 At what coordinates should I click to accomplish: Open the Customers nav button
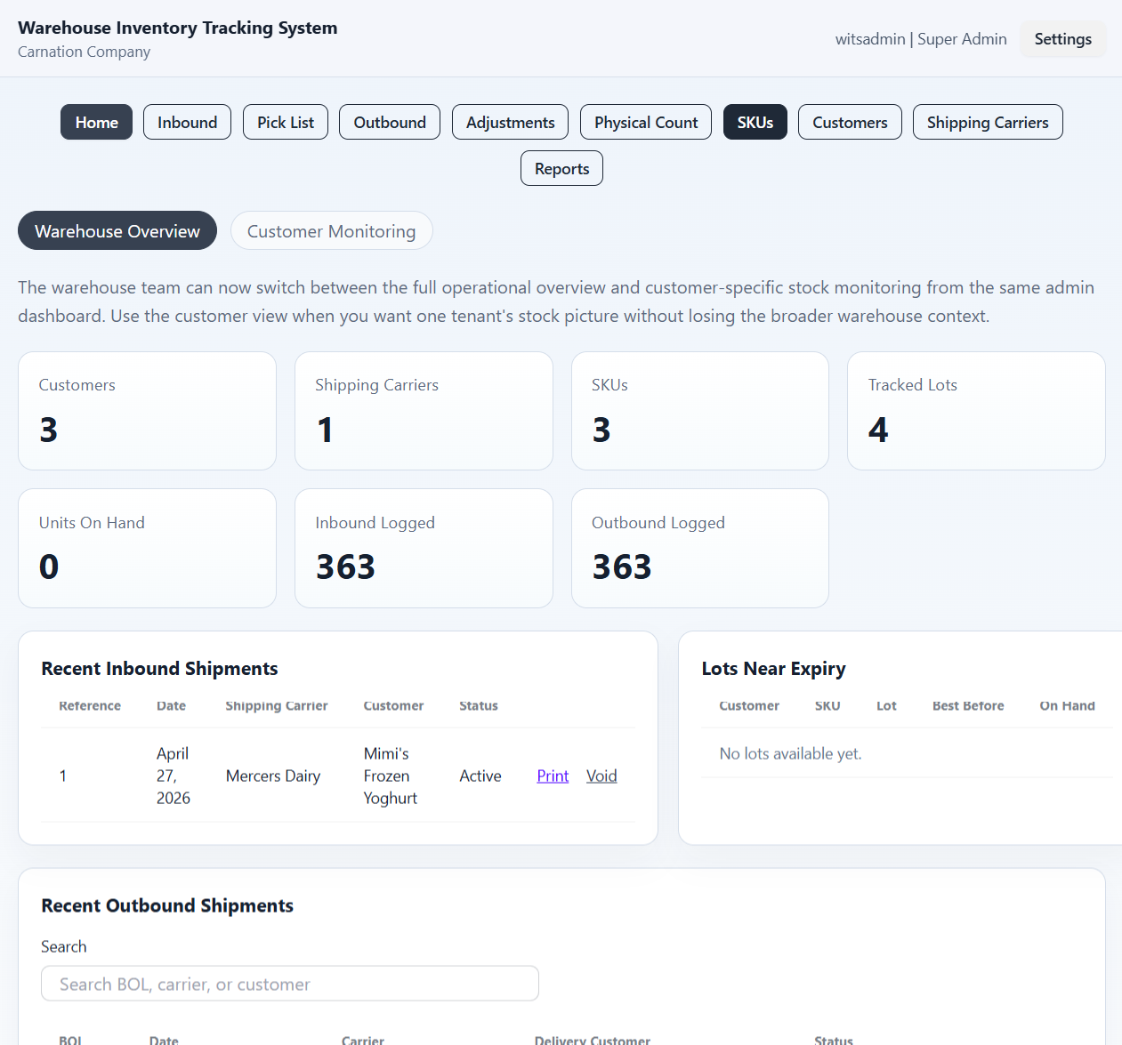850,122
